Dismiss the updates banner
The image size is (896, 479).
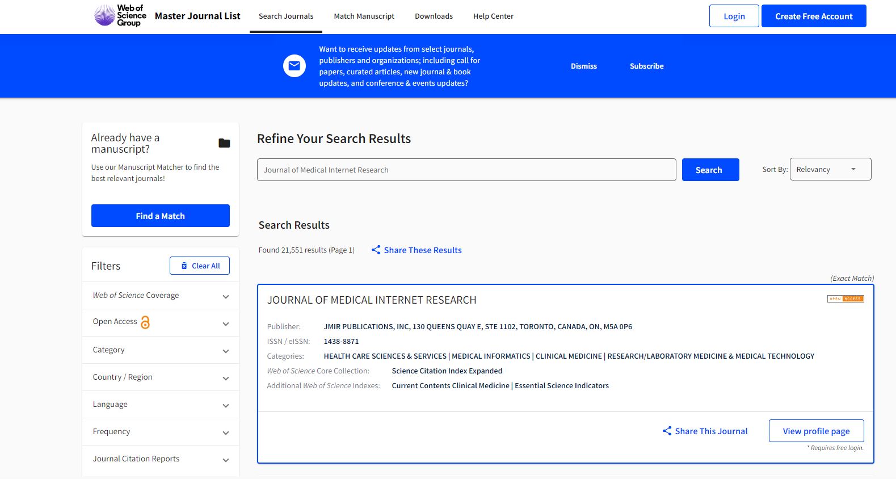pyautogui.click(x=584, y=66)
